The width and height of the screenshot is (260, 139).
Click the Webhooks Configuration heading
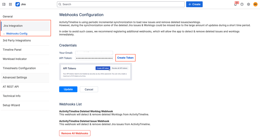tap(81, 15)
